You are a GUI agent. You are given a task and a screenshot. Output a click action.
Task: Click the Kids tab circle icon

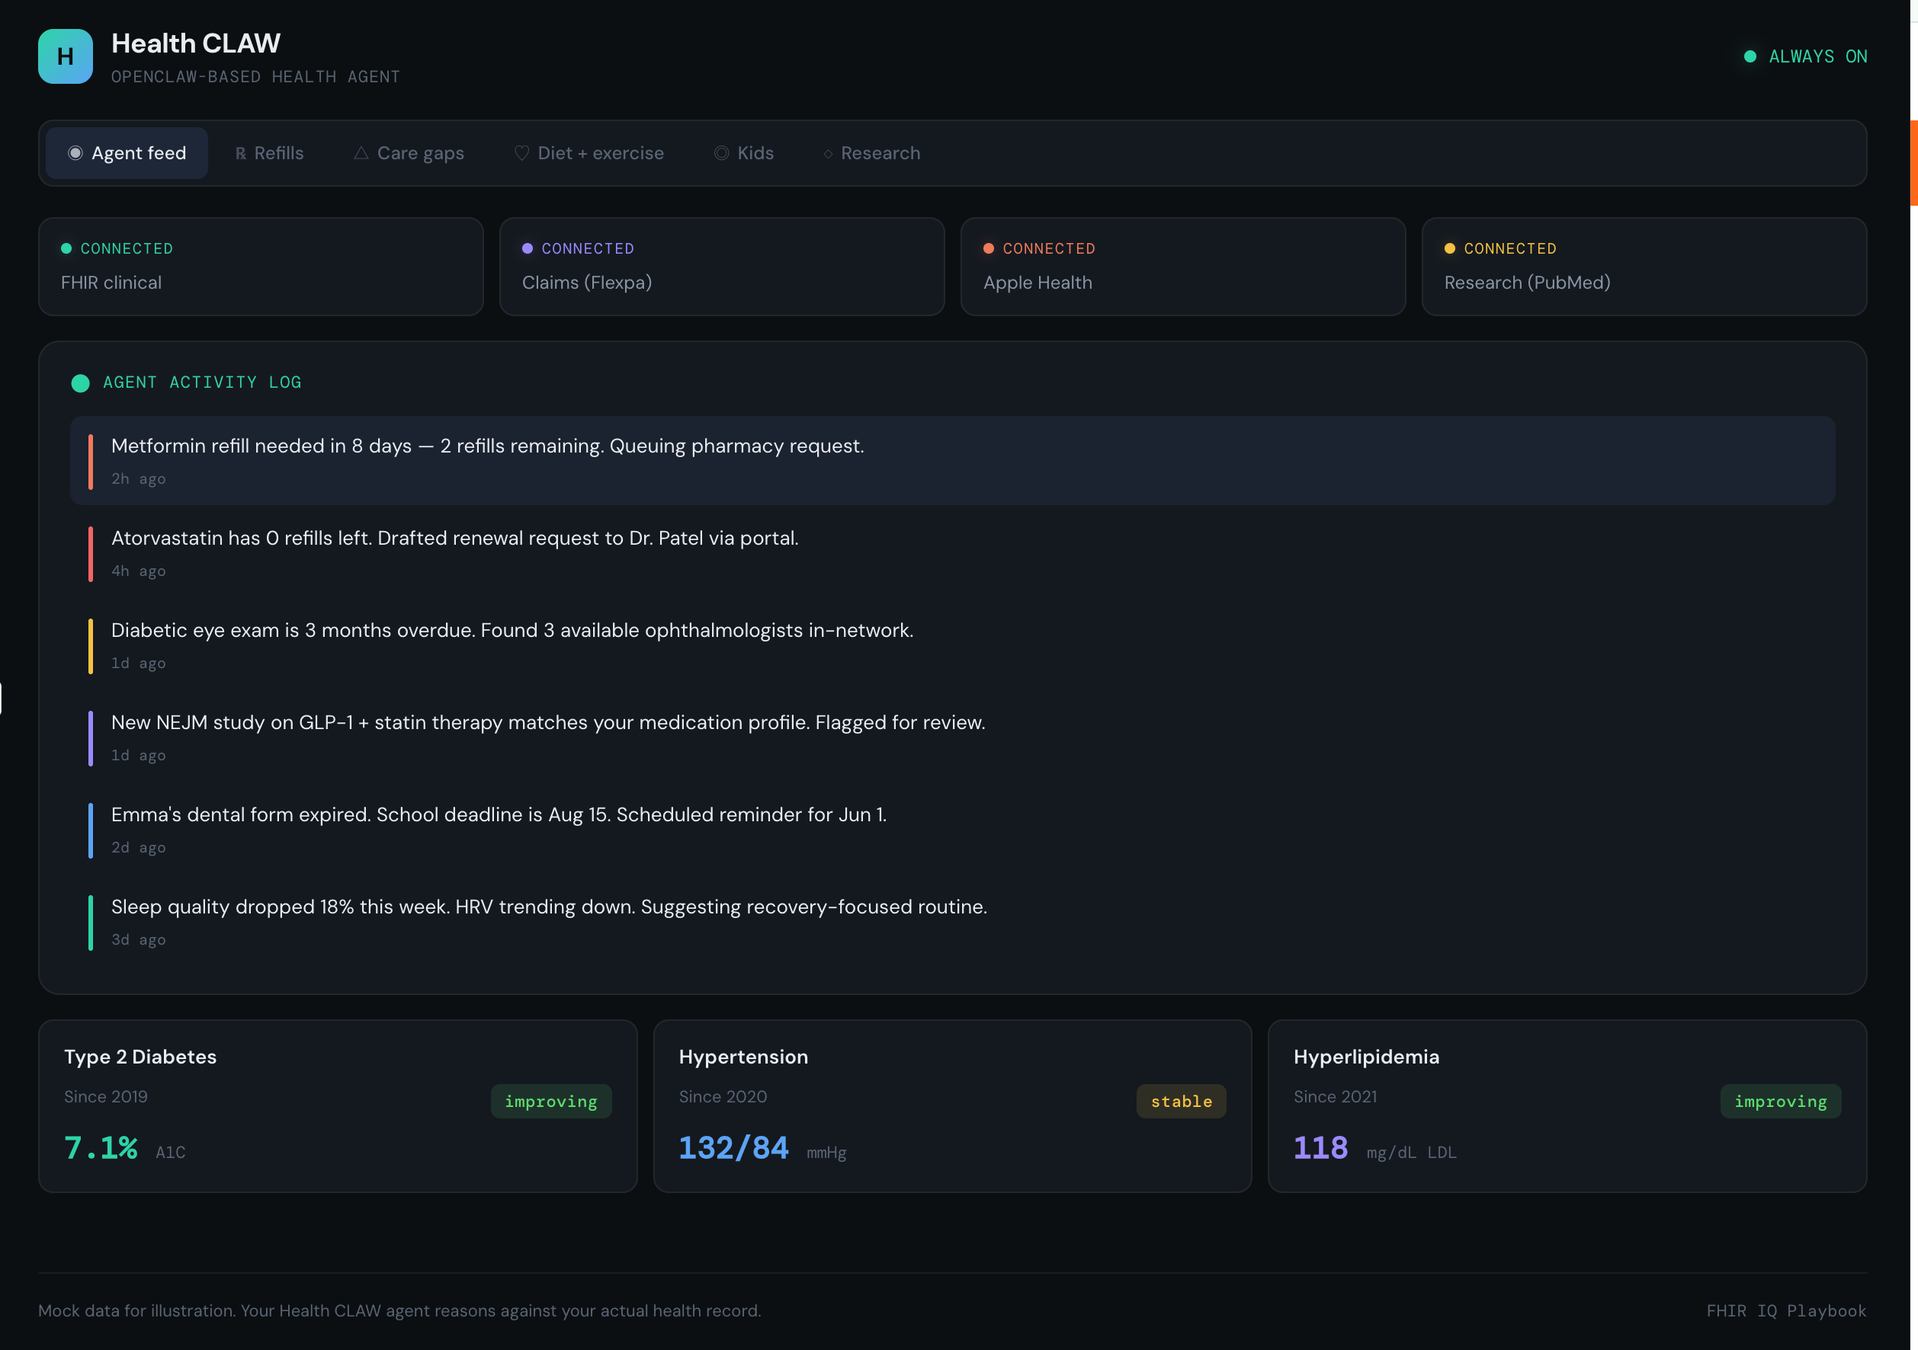click(721, 153)
